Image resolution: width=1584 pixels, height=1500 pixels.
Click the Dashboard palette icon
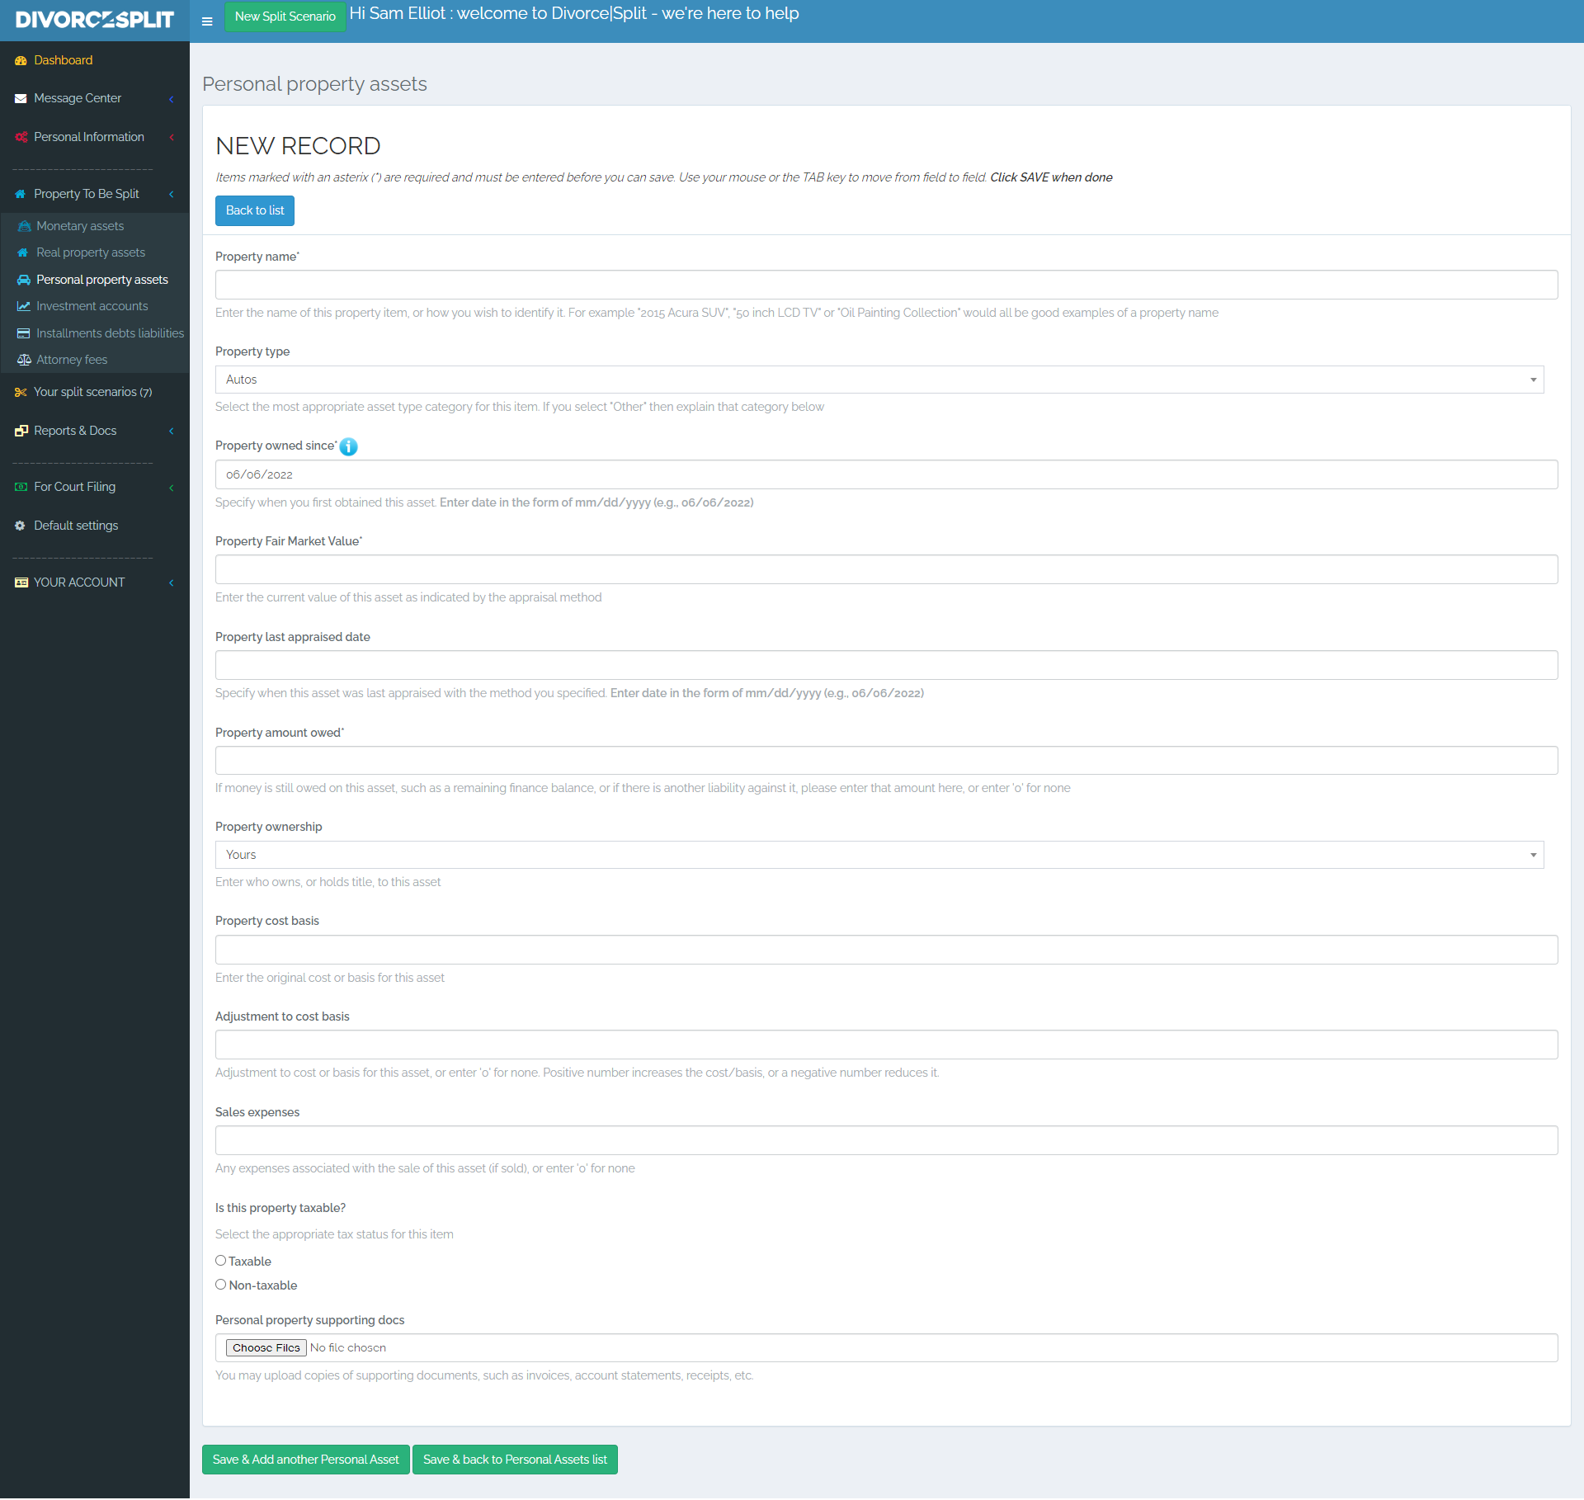point(21,60)
